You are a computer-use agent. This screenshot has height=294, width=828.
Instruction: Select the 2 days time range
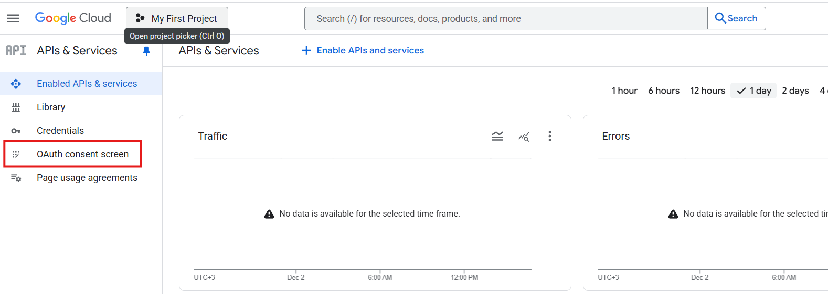[795, 91]
